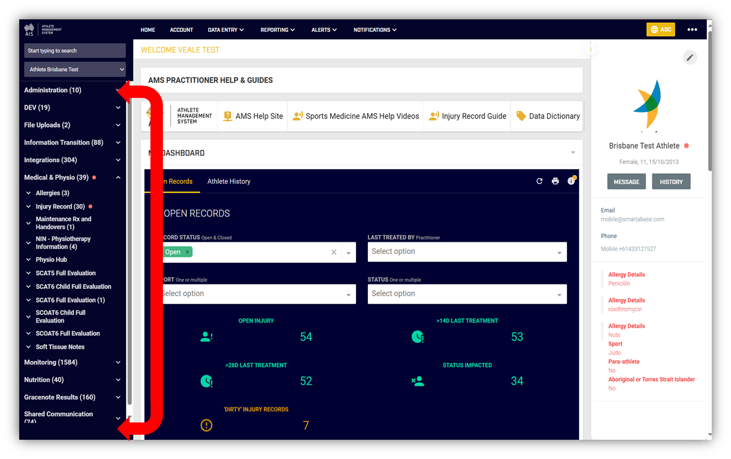Type in the Start typing to search field
The image size is (731, 459).
click(75, 51)
